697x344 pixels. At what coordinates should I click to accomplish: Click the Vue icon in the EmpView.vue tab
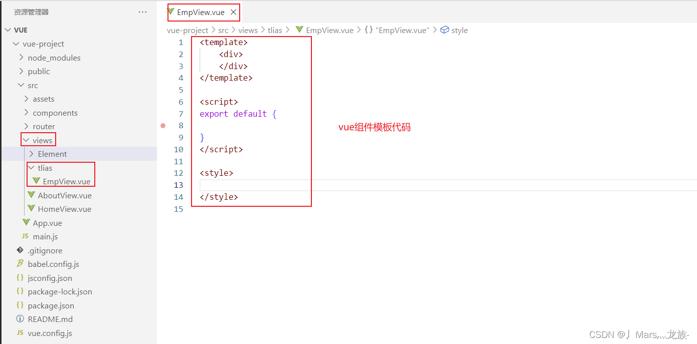(171, 12)
